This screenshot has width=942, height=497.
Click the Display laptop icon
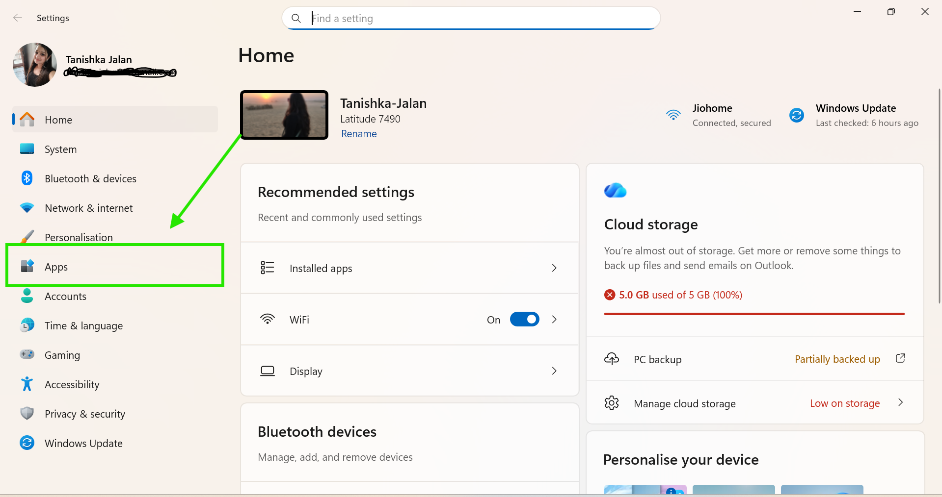(268, 371)
